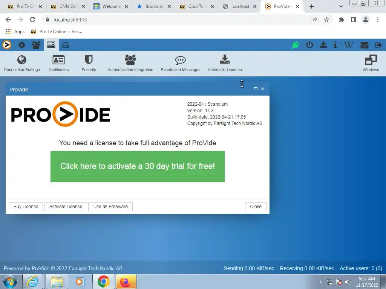Click the power icon in top toolbar
386x289 pixels.
(309, 45)
